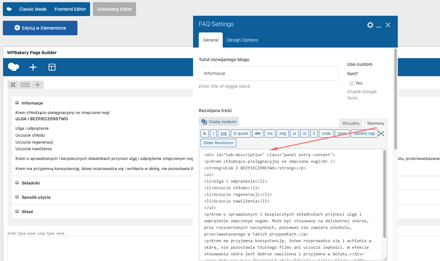Switch to the General tab
The image size is (440, 261).
pos(211,40)
